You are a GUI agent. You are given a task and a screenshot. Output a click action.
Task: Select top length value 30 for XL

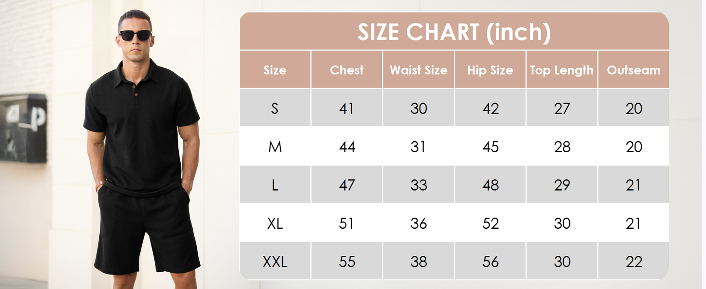point(562,223)
